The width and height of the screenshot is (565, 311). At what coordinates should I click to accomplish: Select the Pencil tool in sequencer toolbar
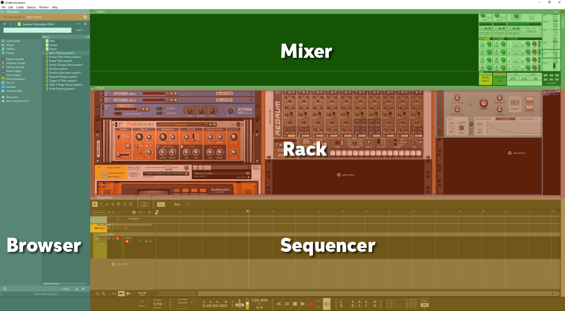coord(101,204)
